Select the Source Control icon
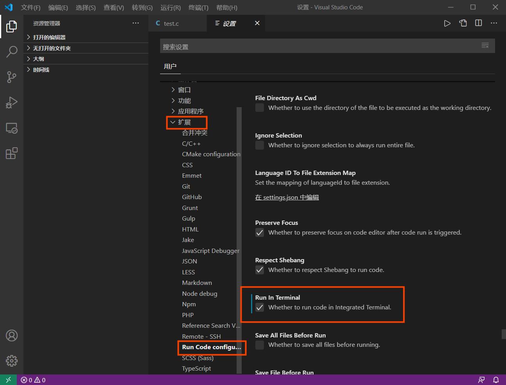506x385 pixels. pyautogui.click(x=11, y=77)
